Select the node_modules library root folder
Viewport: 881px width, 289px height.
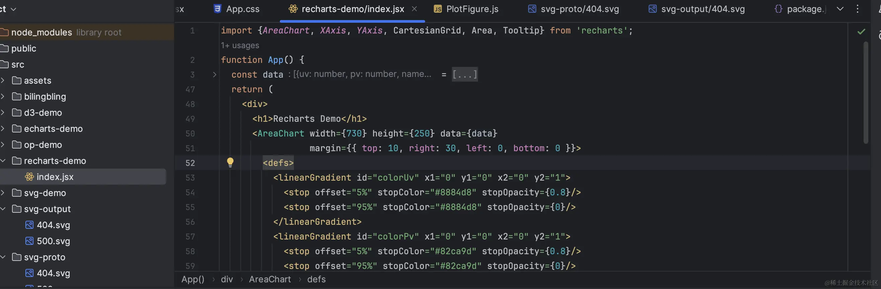point(87,32)
